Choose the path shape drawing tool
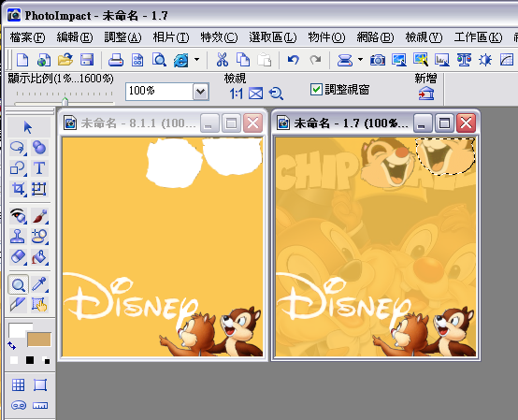The height and width of the screenshot is (420, 518). pos(18,167)
